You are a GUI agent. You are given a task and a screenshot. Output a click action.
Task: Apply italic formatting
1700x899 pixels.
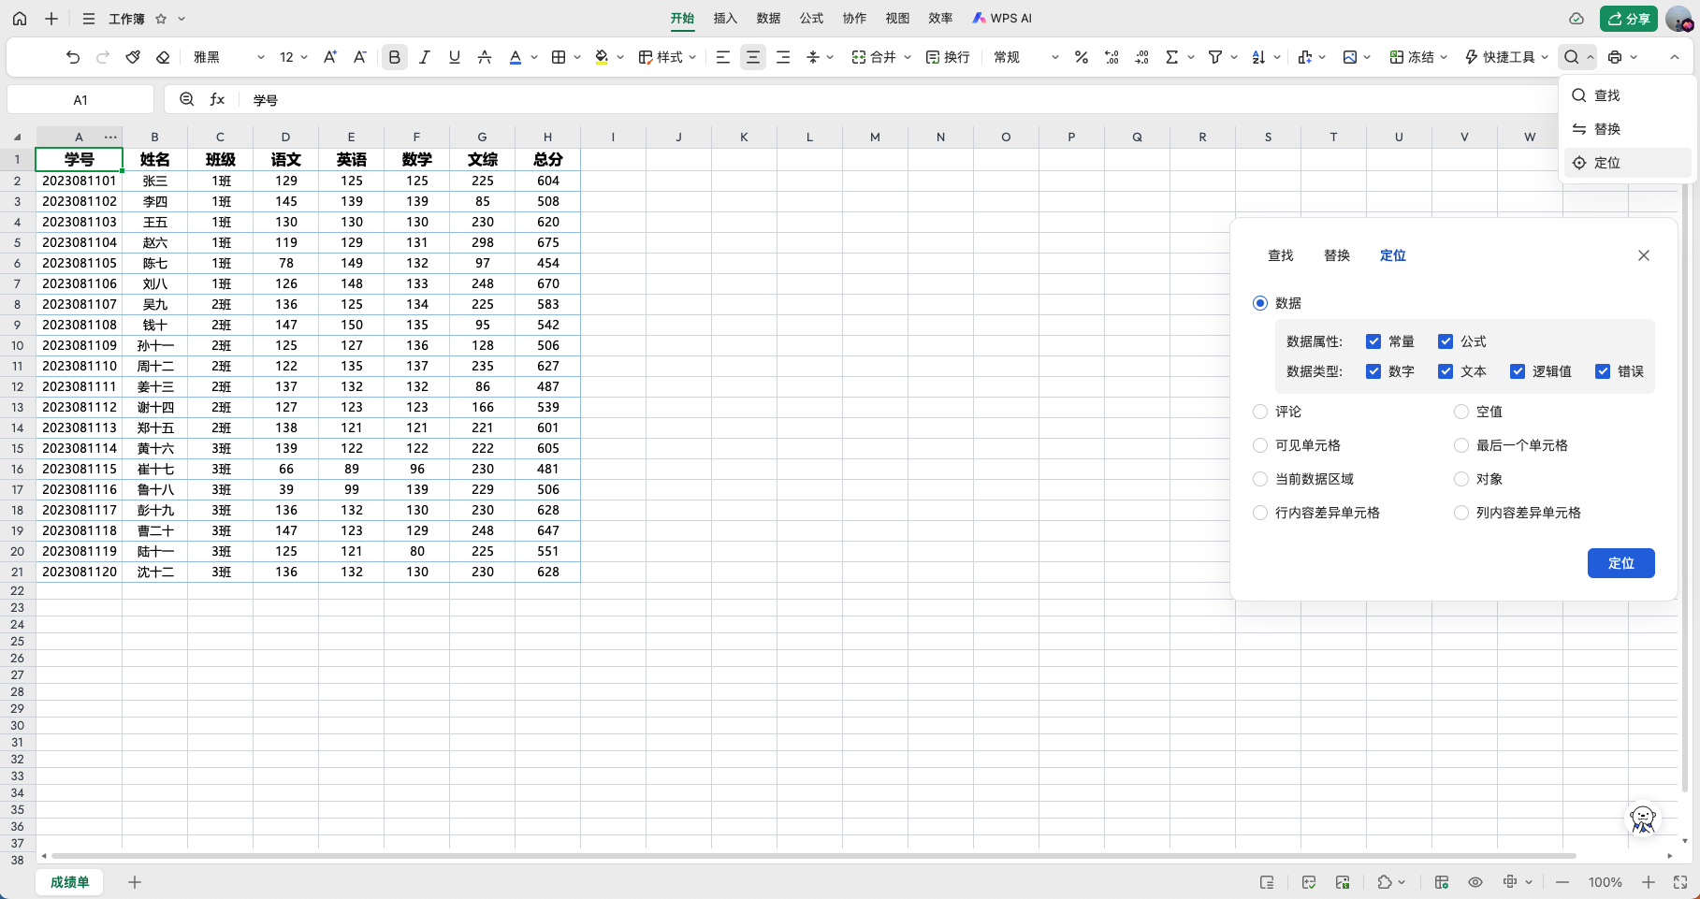pyautogui.click(x=425, y=57)
